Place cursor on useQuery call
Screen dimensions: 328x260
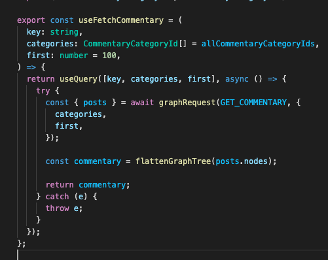tap(79, 79)
